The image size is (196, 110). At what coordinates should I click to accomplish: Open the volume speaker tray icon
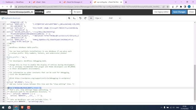tap(174, 107)
